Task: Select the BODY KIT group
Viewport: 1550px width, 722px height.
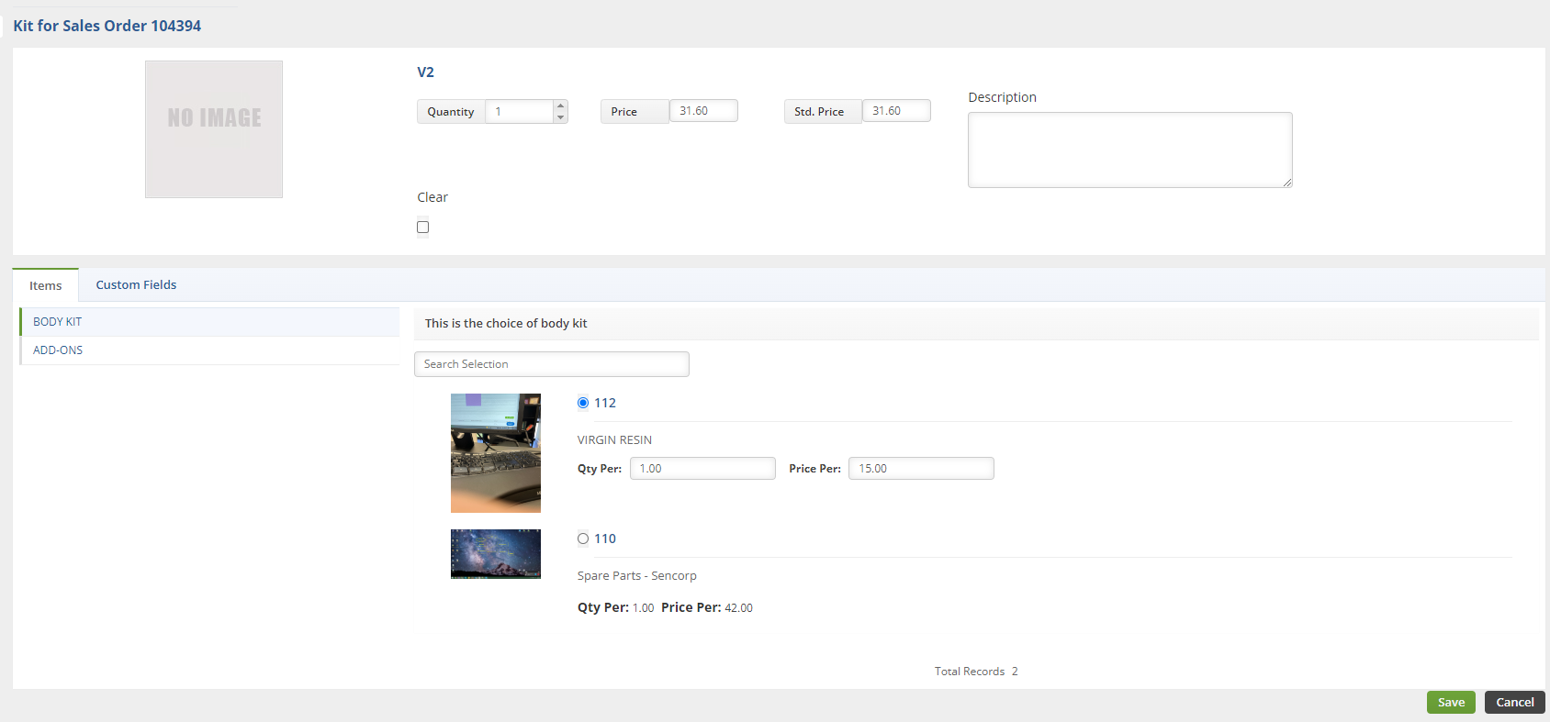Action: (209, 322)
